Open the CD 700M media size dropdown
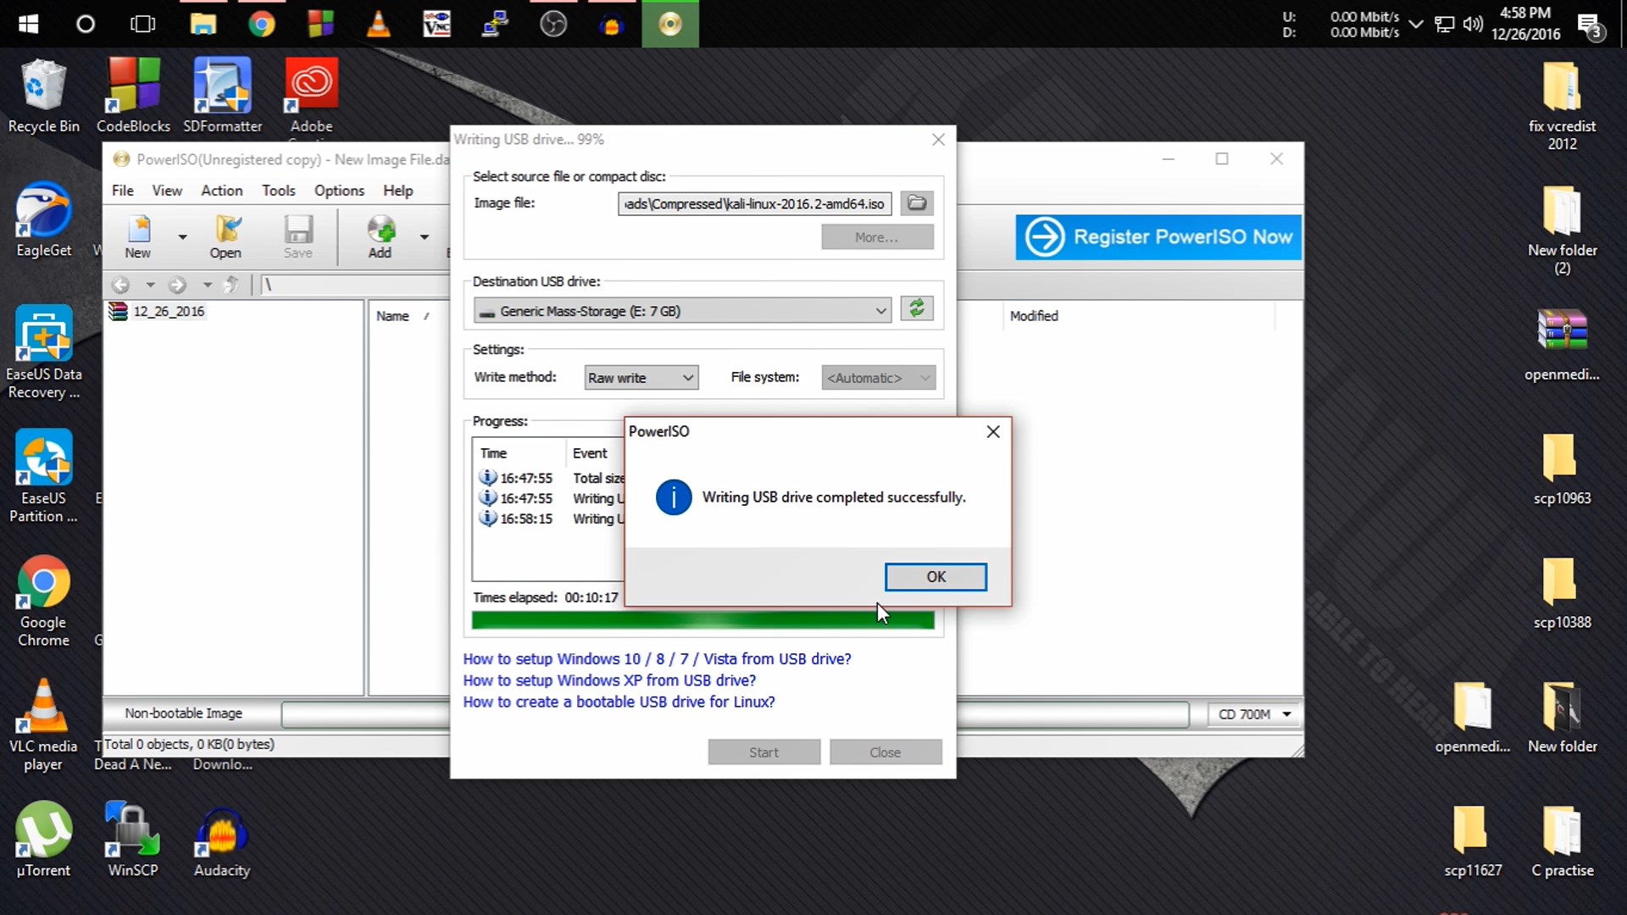The image size is (1627, 915). click(1254, 714)
